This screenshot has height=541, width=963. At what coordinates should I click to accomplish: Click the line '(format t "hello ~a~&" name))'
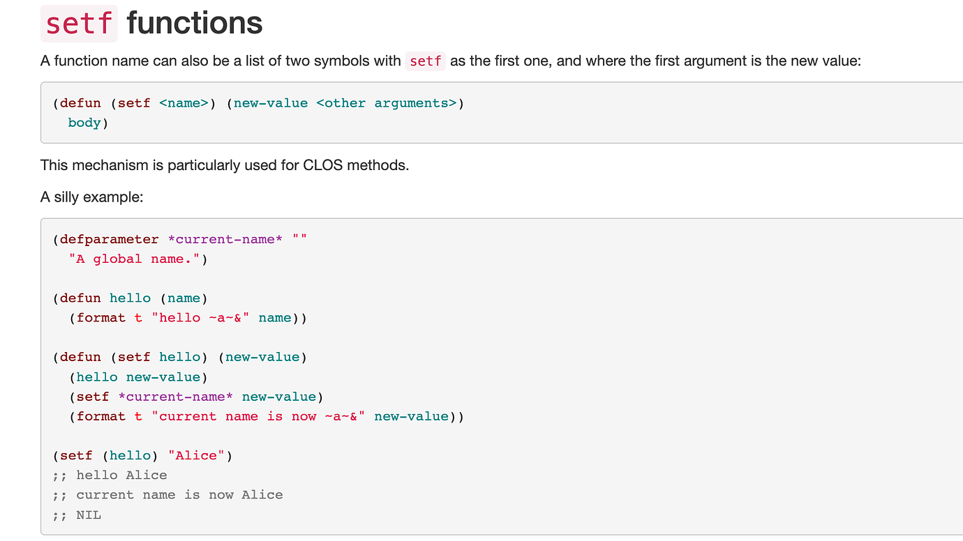188,318
